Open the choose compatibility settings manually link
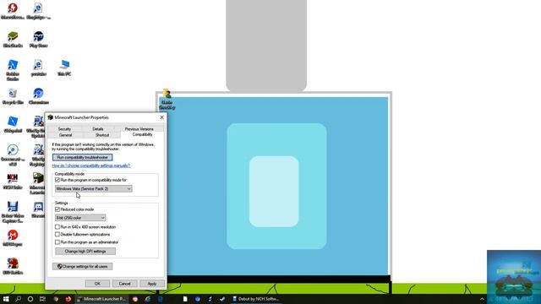 (91, 166)
